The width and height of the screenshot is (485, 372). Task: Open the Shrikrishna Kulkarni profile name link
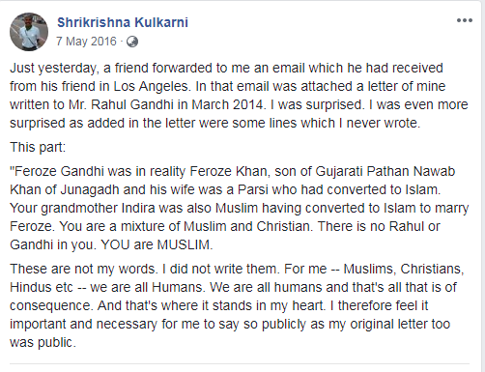click(123, 22)
